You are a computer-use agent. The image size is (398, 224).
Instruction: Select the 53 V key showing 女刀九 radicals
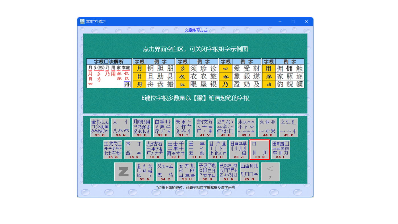point(186,172)
